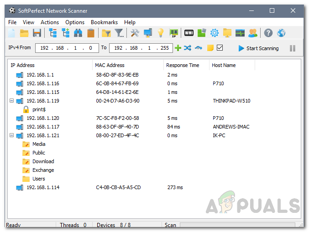Open the View menu

(x=28, y=22)
